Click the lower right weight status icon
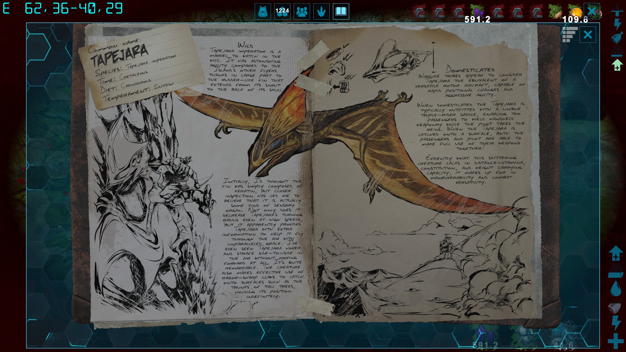 tap(616, 271)
